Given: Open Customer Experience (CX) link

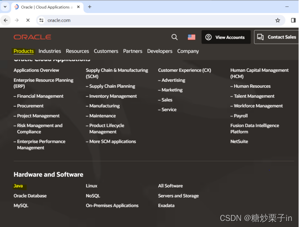Looking at the screenshot, I should [x=184, y=70].
